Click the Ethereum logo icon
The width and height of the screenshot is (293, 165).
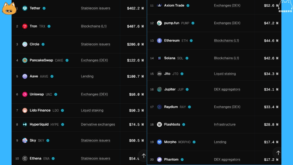pyautogui.click(x=159, y=41)
